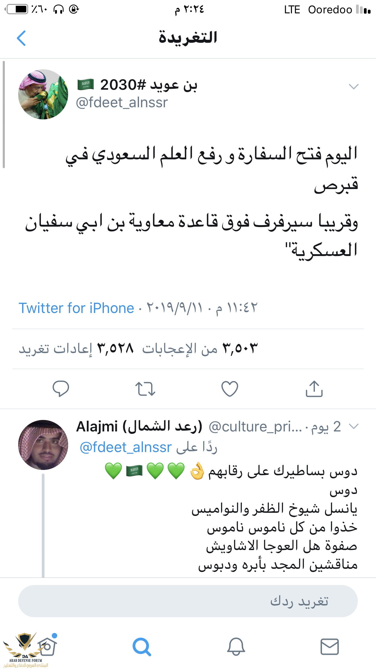The width and height of the screenshot is (376, 669).
Task: Go to the Home tab icon
Action: [x=48, y=647]
